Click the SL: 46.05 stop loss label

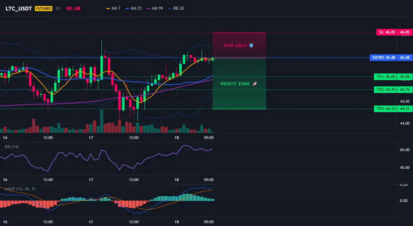click(386, 32)
